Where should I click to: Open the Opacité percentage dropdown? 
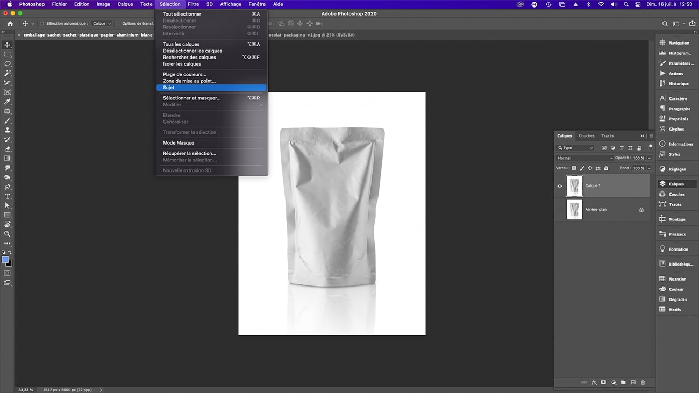(x=640, y=158)
